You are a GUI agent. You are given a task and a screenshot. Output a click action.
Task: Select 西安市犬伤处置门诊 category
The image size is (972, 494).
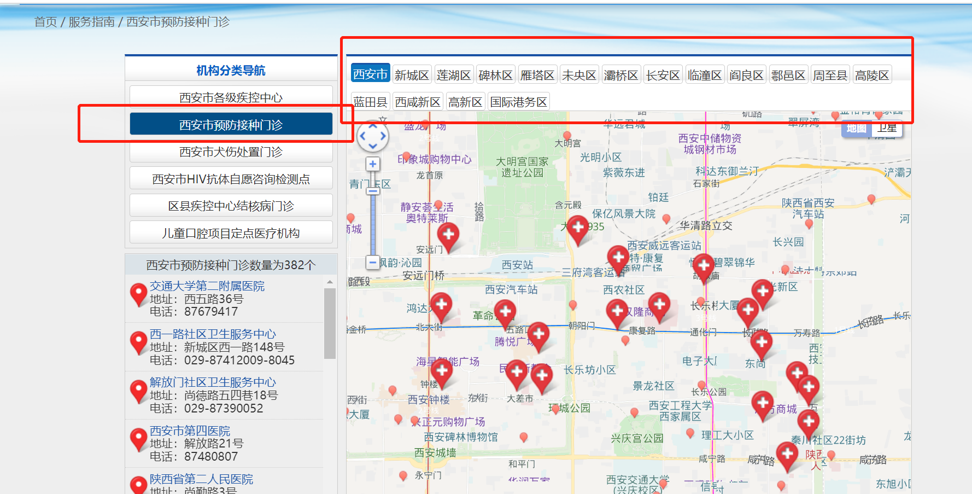(x=231, y=152)
